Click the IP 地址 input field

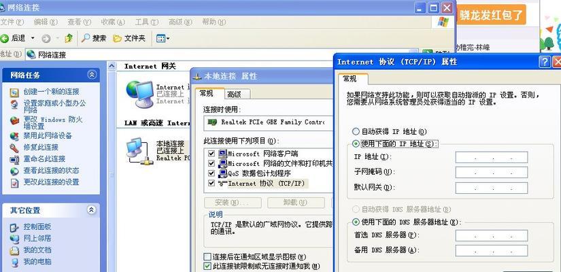click(492, 157)
